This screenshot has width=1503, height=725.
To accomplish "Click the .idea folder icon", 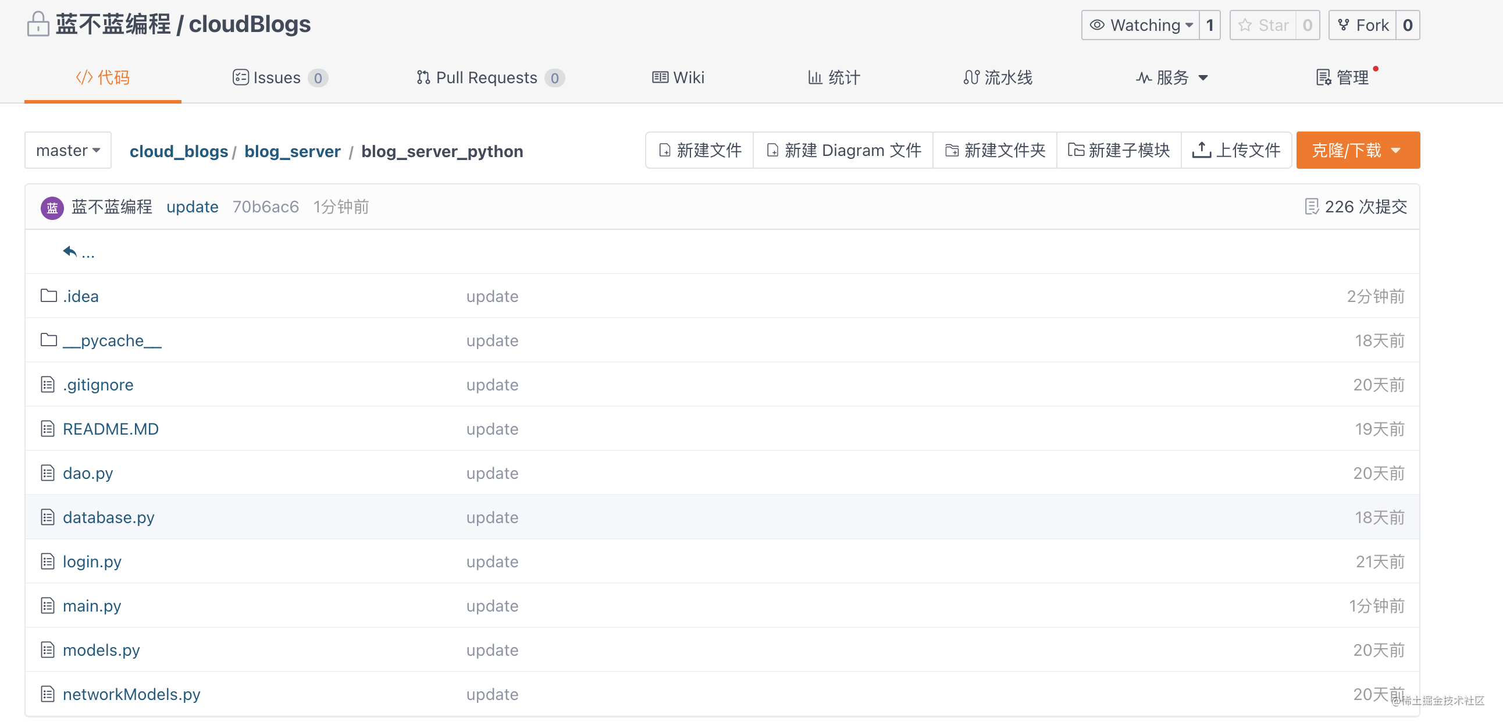I will click(48, 296).
